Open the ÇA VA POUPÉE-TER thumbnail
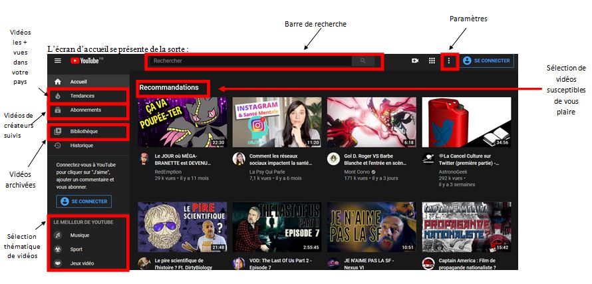The width and height of the screenshot is (592, 284). 182,122
